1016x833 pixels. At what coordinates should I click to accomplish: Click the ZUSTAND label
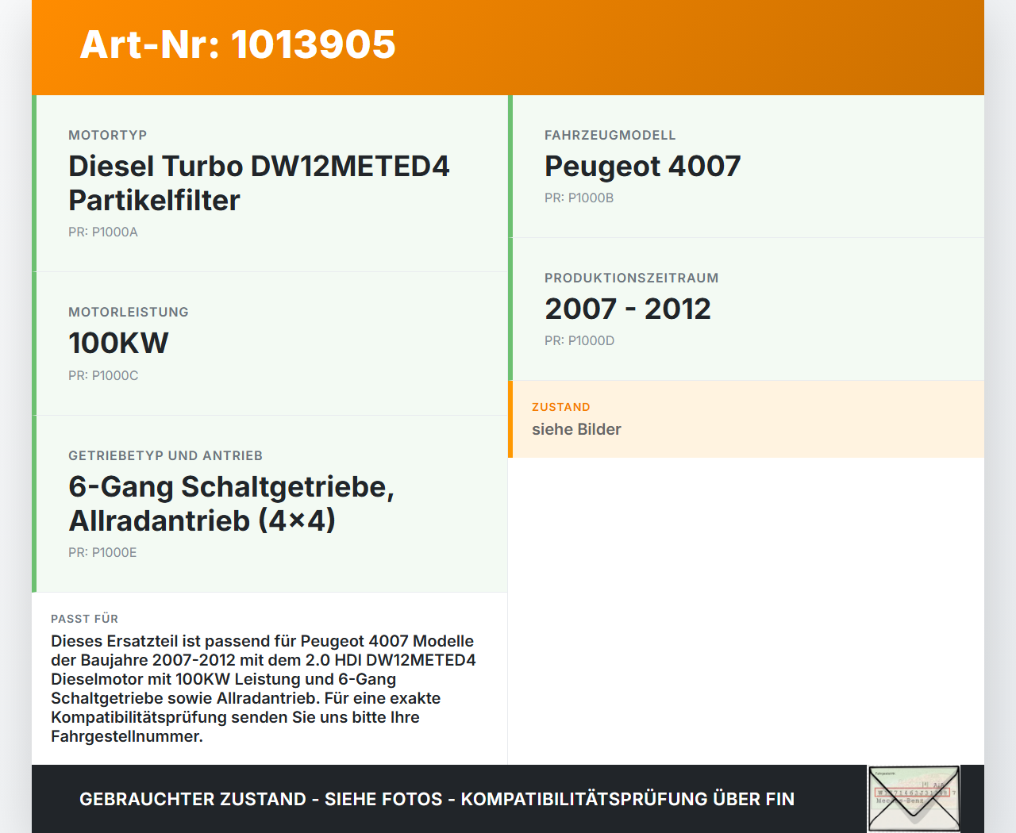click(560, 407)
